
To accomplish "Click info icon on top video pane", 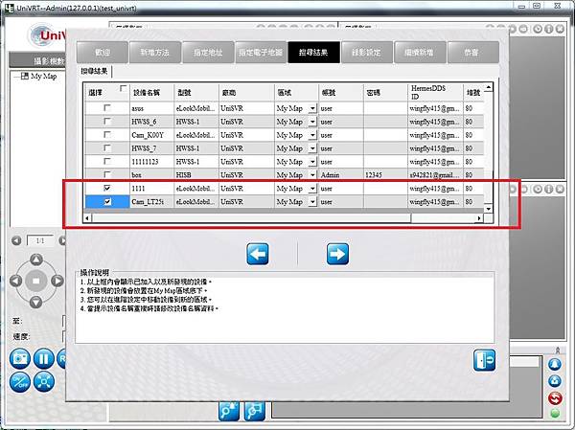I will [x=548, y=29].
